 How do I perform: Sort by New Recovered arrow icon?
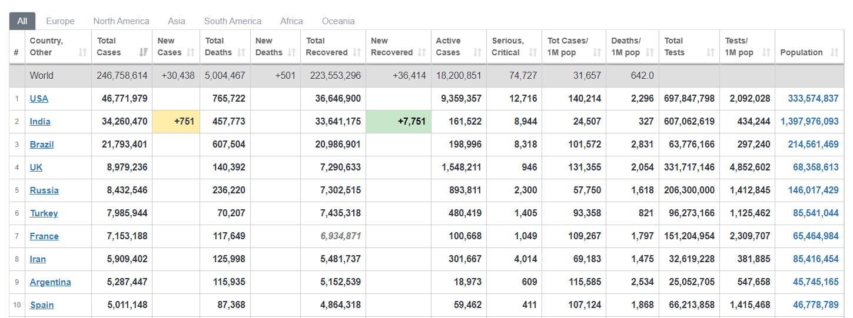coord(421,52)
